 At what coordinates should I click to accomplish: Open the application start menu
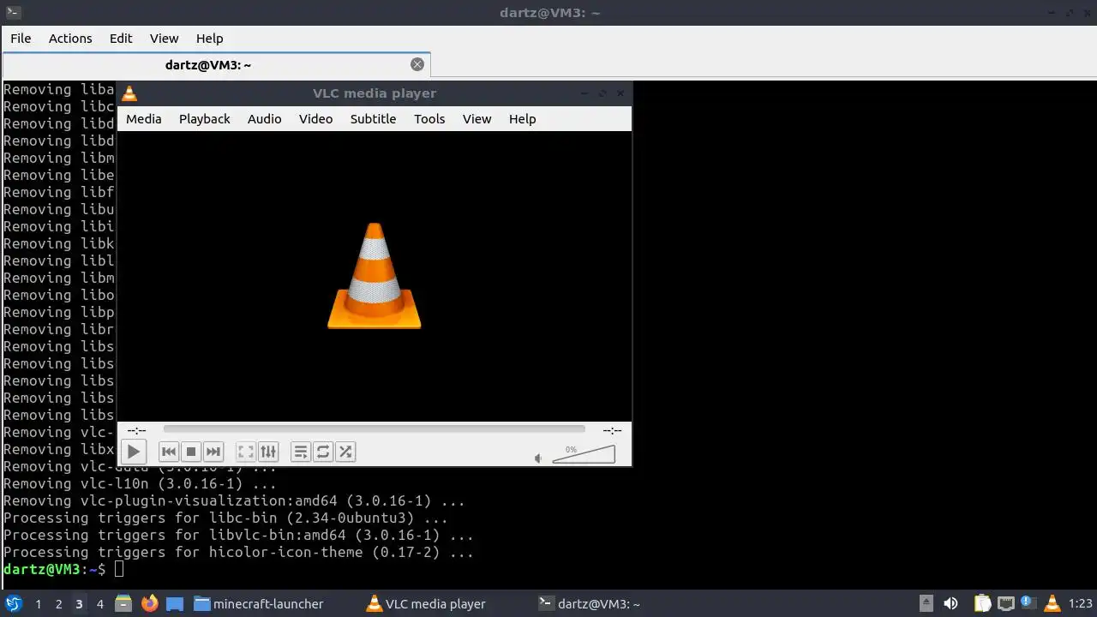[x=14, y=603]
